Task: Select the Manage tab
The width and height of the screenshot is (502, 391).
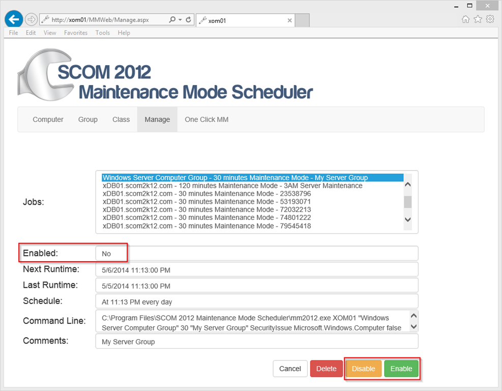Action: click(x=157, y=120)
